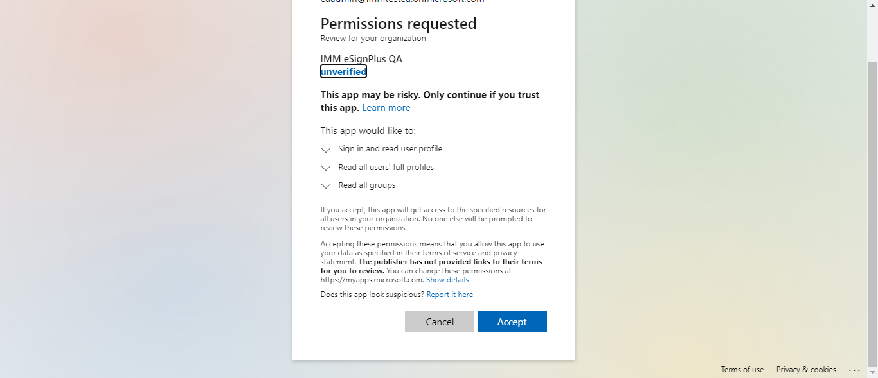Click the 'Show details' link
The width and height of the screenshot is (878, 378).
click(x=447, y=280)
